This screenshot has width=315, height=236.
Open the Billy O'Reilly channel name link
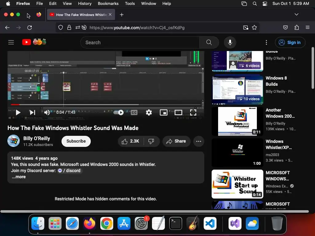tap(37, 139)
